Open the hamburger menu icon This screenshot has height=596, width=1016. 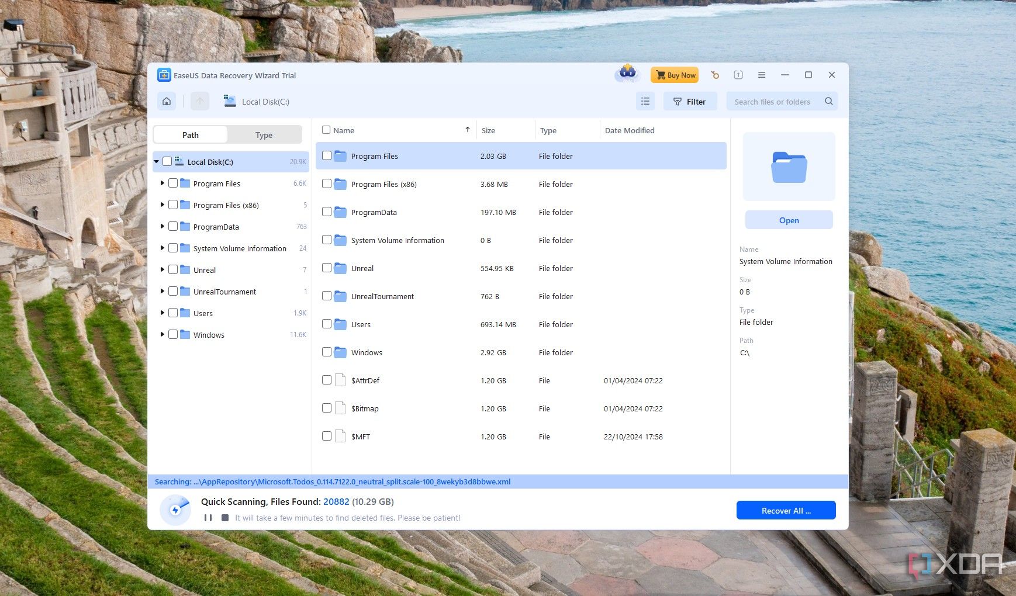pyautogui.click(x=762, y=75)
